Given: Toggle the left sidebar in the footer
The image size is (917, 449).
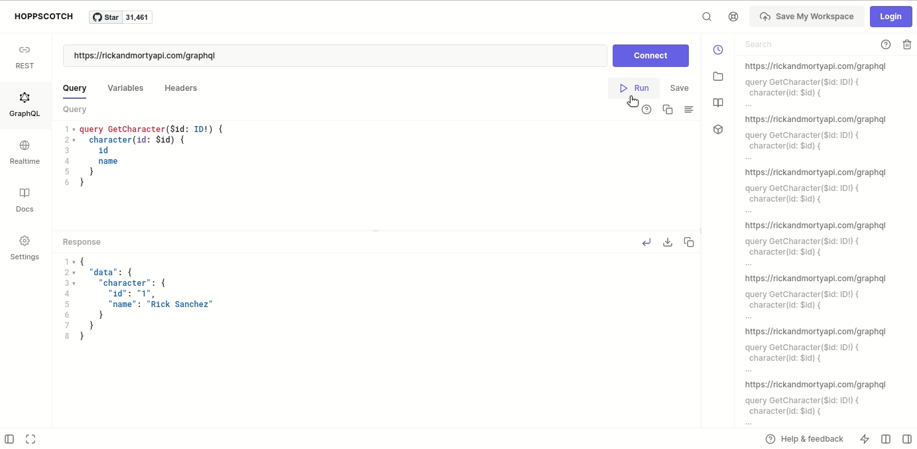Looking at the screenshot, I should tap(9, 439).
